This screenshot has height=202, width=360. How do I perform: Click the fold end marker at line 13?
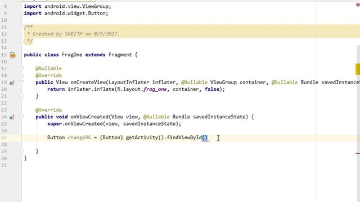pos(21,41)
